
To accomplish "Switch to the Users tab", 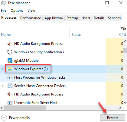I will (86, 18).
